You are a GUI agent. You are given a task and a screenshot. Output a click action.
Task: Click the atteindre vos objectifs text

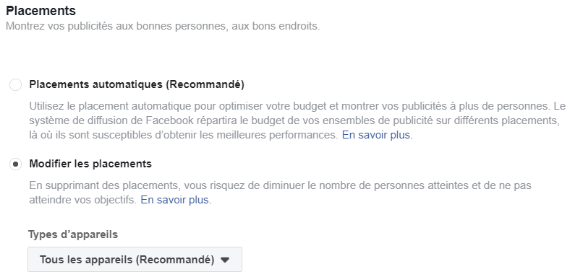(x=83, y=201)
